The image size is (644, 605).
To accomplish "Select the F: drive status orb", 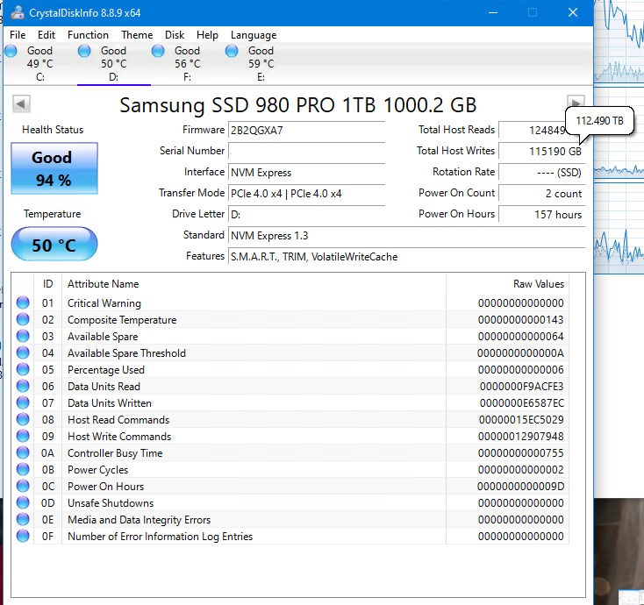I will pos(158,51).
